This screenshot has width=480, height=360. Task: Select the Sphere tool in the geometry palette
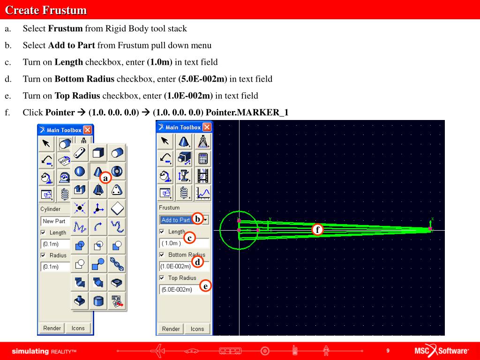[x=80, y=171]
